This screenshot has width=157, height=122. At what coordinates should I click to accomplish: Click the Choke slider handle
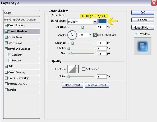click(68, 48)
